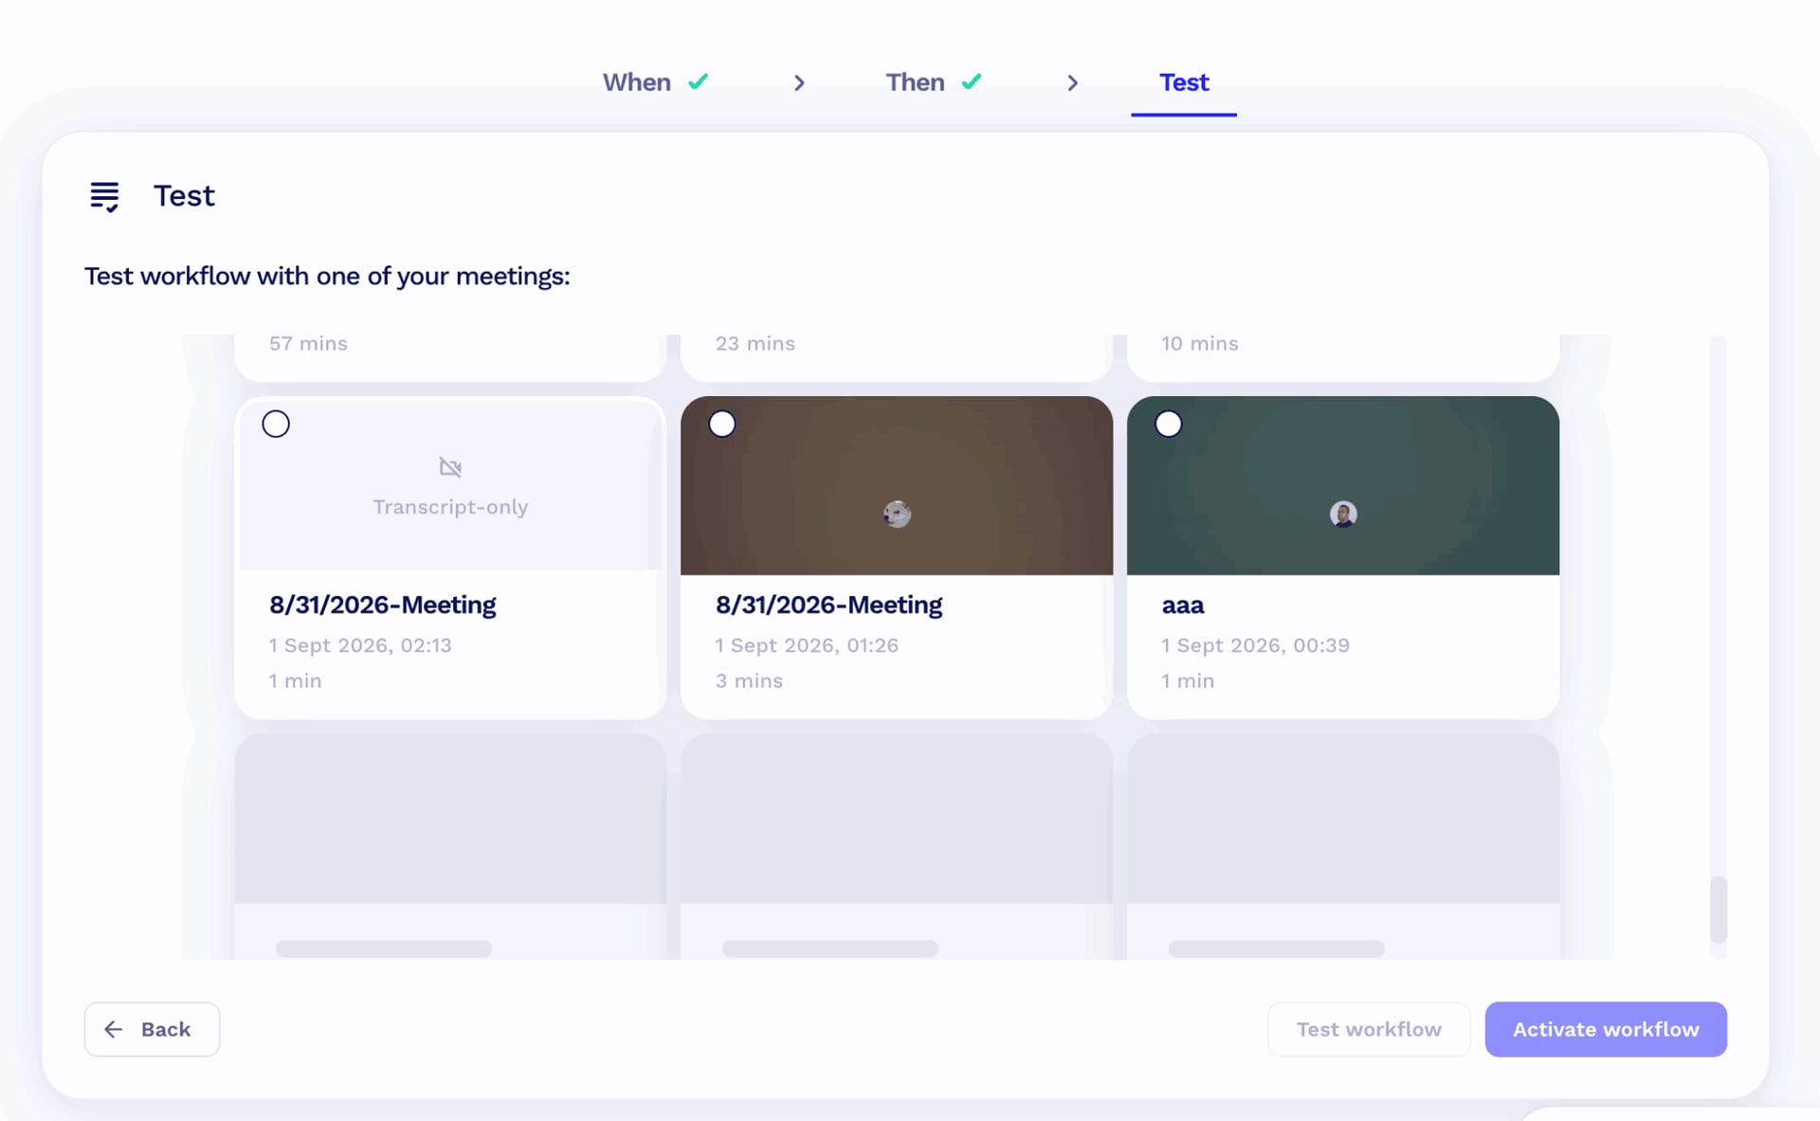Click the 1 Sept 2026, 02:13 date text
This screenshot has width=1820, height=1121.
pyautogui.click(x=360, y=645)
